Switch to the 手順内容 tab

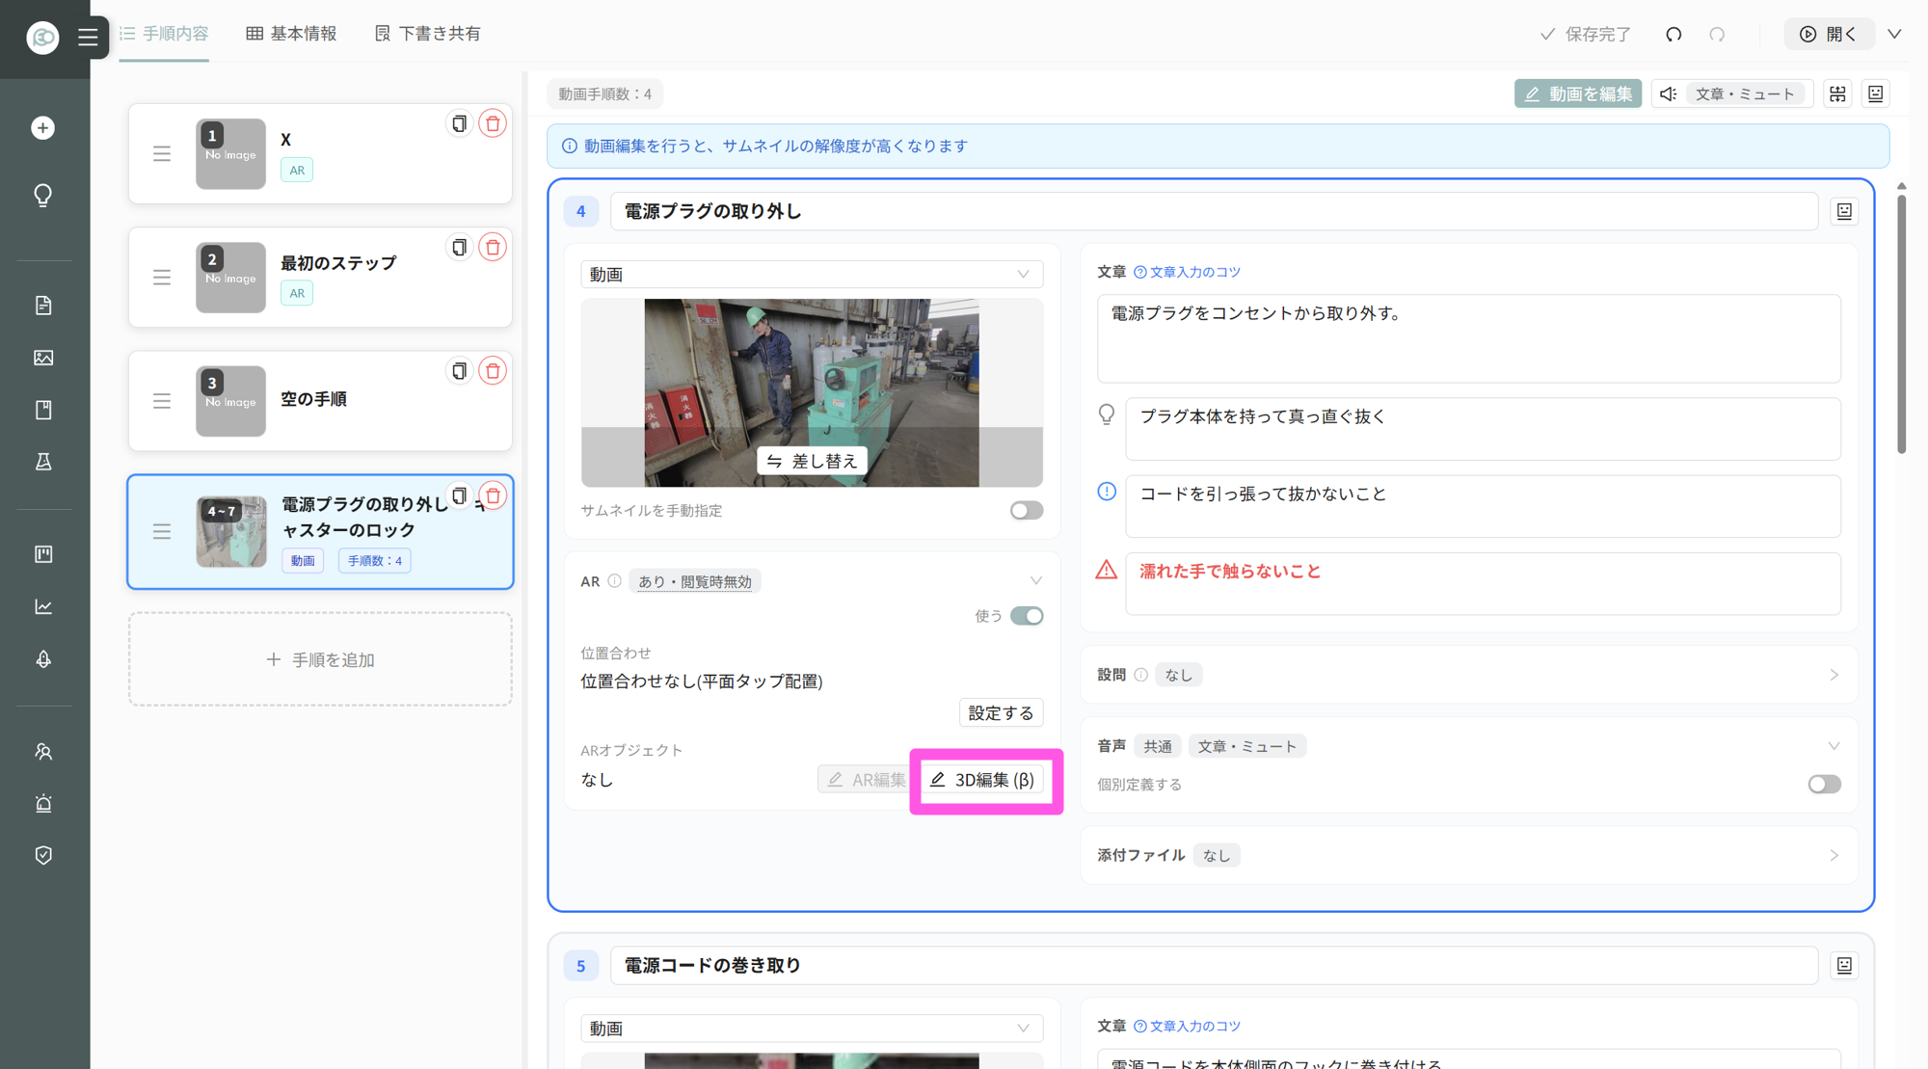164,34
